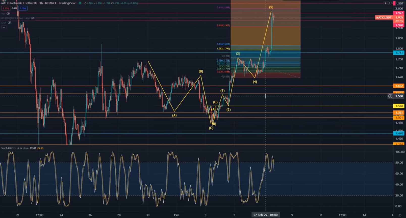Open the USDT currency selector
Viewport: 406px width, 218px height.
[x=400, y=3]
